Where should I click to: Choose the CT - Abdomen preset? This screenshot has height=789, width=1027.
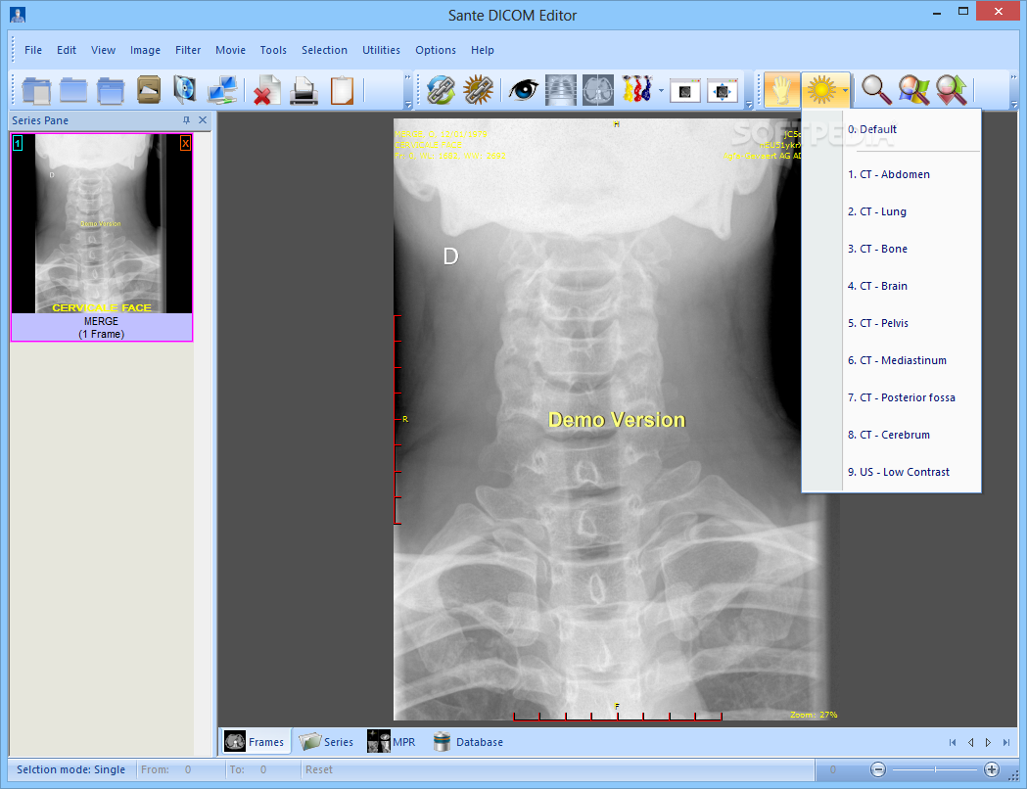pyautogui.click(x=892, y=174)
